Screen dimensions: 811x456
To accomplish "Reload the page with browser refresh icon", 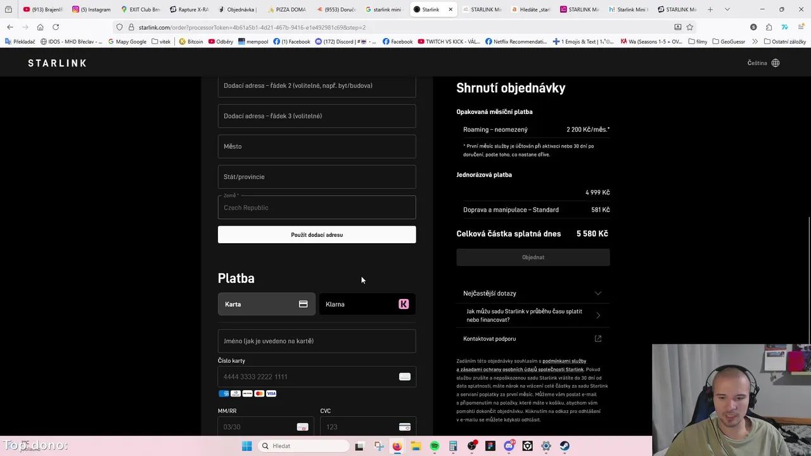I will [x=56, y=27].
